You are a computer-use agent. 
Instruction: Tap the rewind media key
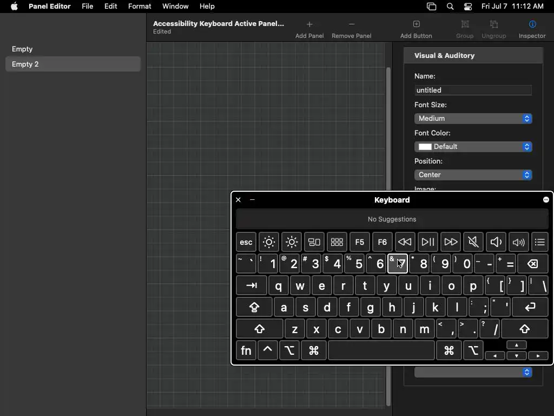[x=405, y=242]
